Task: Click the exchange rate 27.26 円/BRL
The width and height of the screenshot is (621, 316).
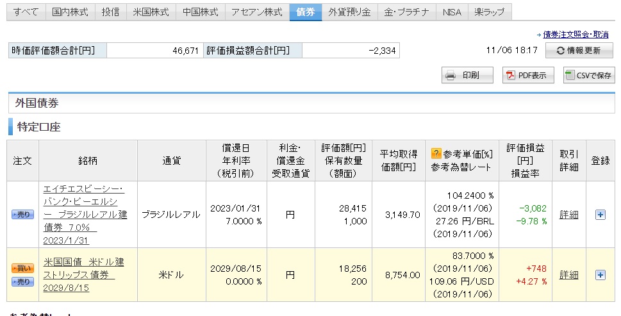Action: (x=465, y=221)
